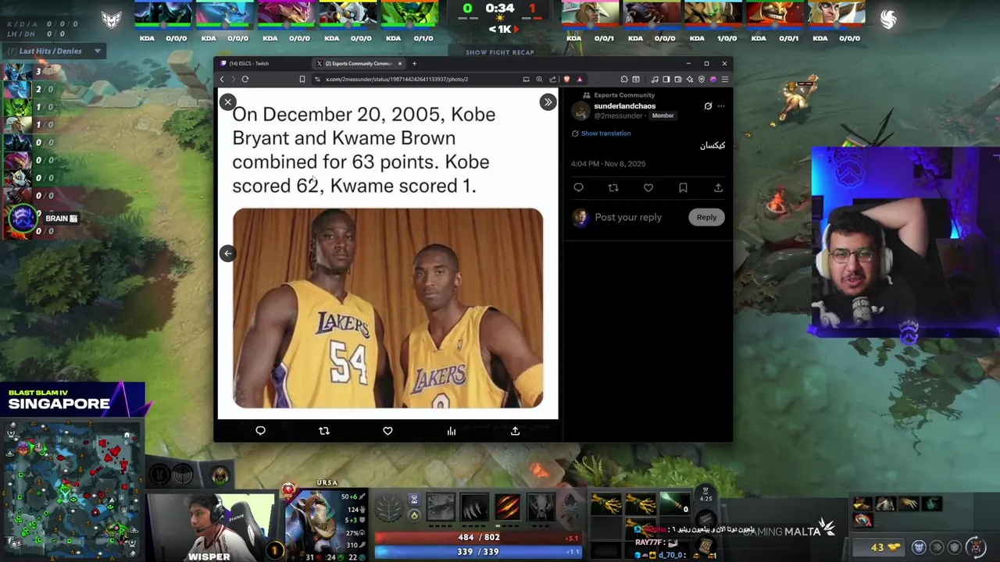Open the Brave Rewards triangle icon
The width and height of the screenshot is (1000, 562).
(580, 79)
